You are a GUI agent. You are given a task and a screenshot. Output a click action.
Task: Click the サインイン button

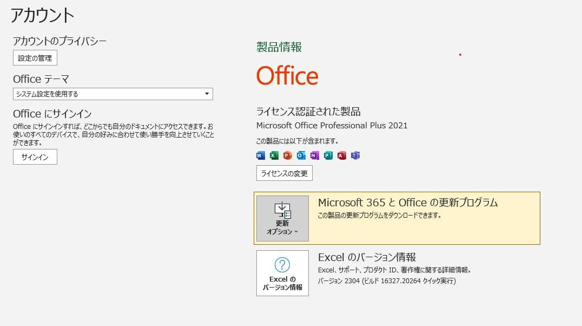35,157
